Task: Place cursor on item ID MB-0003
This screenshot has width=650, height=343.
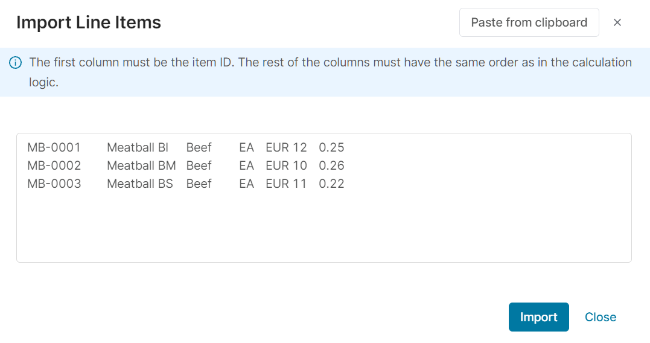Action: [x=54, y=184]
